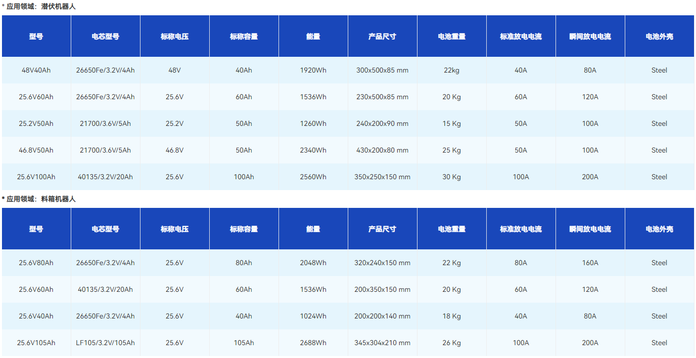
Task: Click the 1920Wh energy value
Action: [x=313, y=70]
